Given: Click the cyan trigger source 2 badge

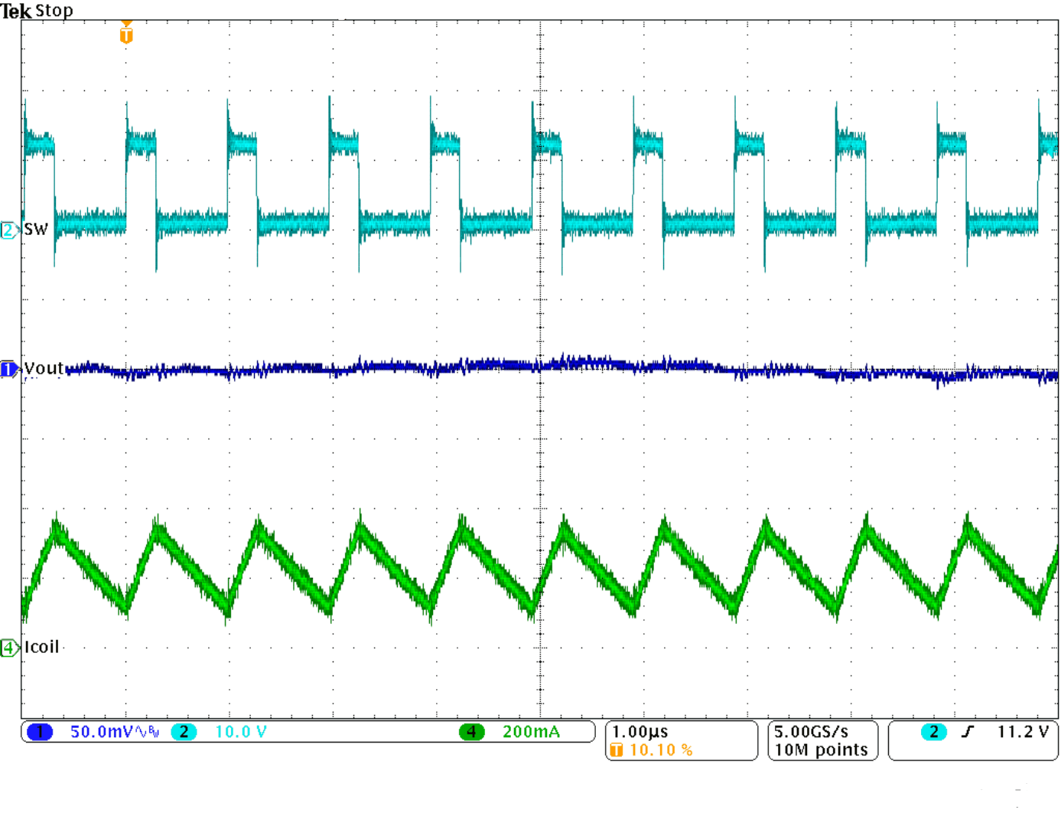Looking at the screenshot, I should [x=932, y=732].
